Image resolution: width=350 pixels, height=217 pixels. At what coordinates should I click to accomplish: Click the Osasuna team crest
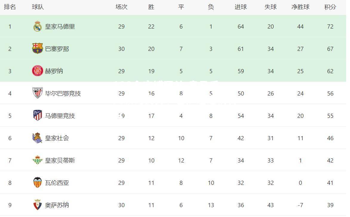tap(38, 205)
